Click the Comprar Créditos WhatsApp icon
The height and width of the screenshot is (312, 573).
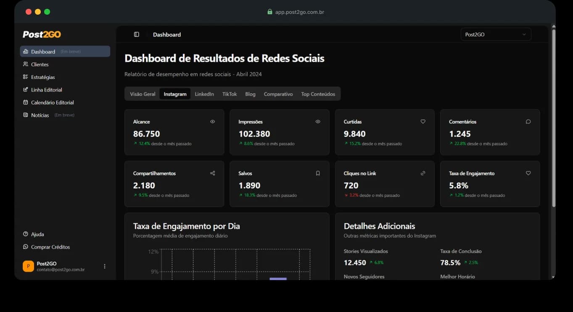coord(26,247)
